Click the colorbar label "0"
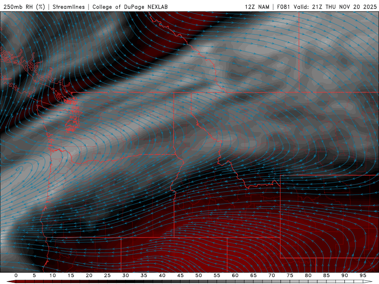 [16, 275]
